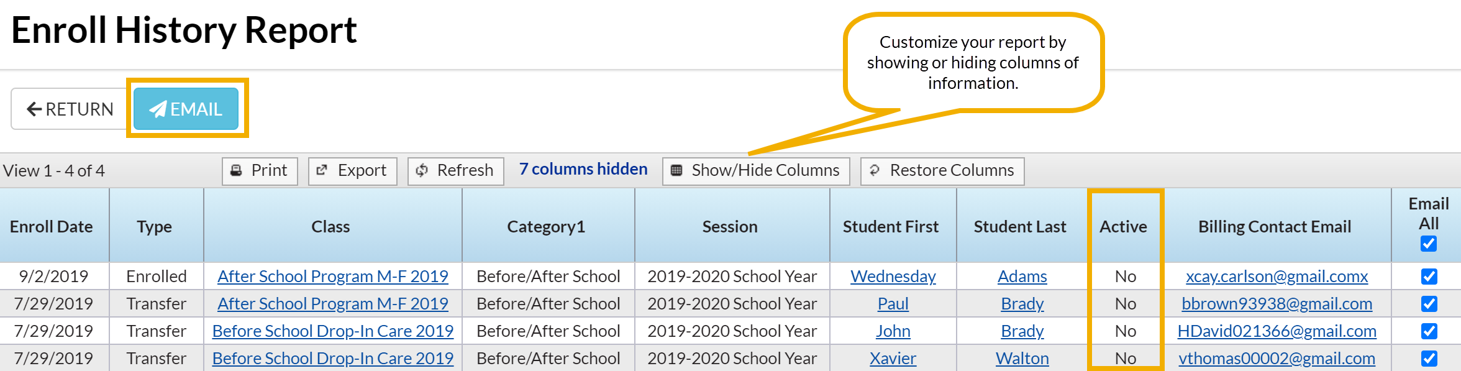
Task: Open the Walton student last name link
Action: 1022,359
